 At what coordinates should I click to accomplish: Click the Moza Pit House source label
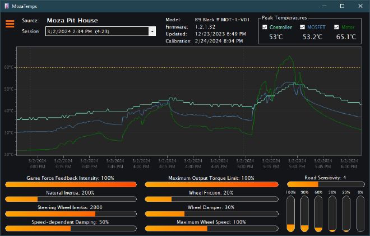pos(72,20)
